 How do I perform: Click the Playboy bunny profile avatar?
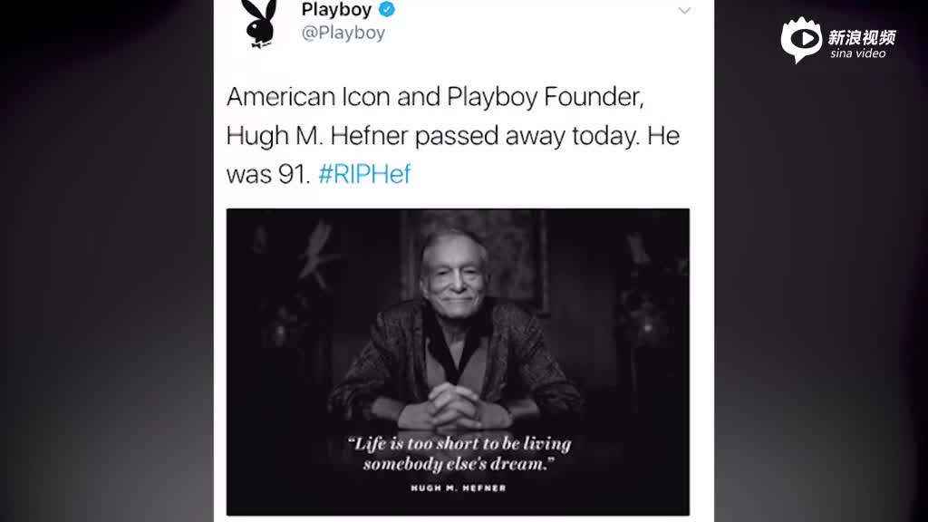pyautogui.click(x=259, y=24)
